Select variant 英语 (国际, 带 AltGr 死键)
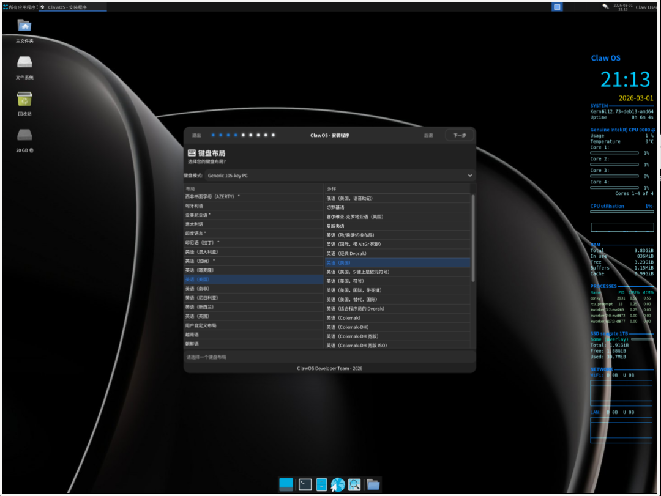The image size is (661, 496). 398,245
